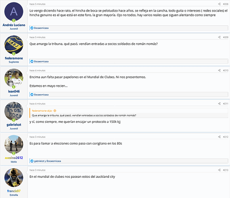230x198 pixels.
Task: Open post number #211 permalink
Action: click(x=226, y=104)
